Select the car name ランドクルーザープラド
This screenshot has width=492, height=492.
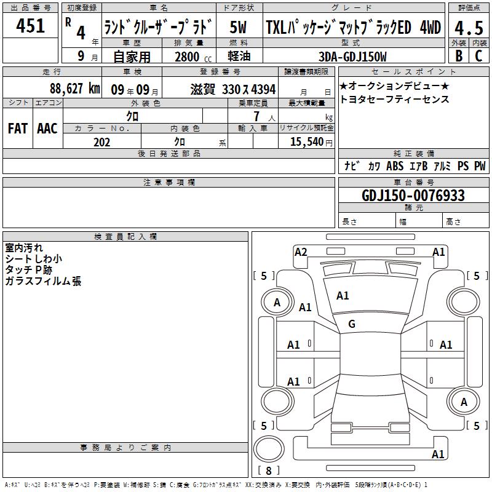click(x=158, y=27)
